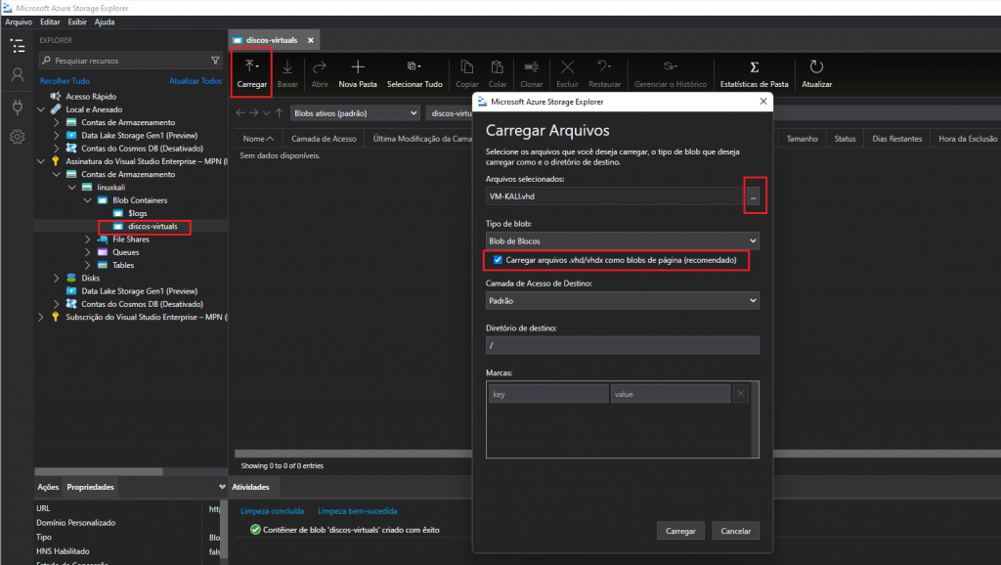Select the discos-virtuais editor tab
The image size is (1001, 565).
pyautogui.click(x=272, y=40)
